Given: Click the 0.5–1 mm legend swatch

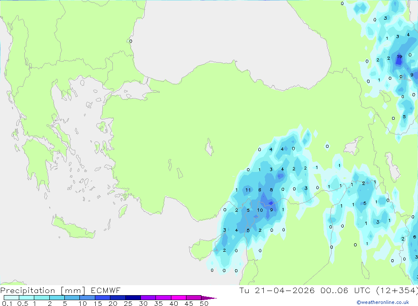Looking at the screenshot, I should coord(26,298).
